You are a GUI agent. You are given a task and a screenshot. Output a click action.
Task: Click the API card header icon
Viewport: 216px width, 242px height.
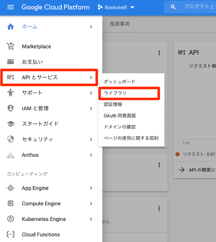click(182, 52)
